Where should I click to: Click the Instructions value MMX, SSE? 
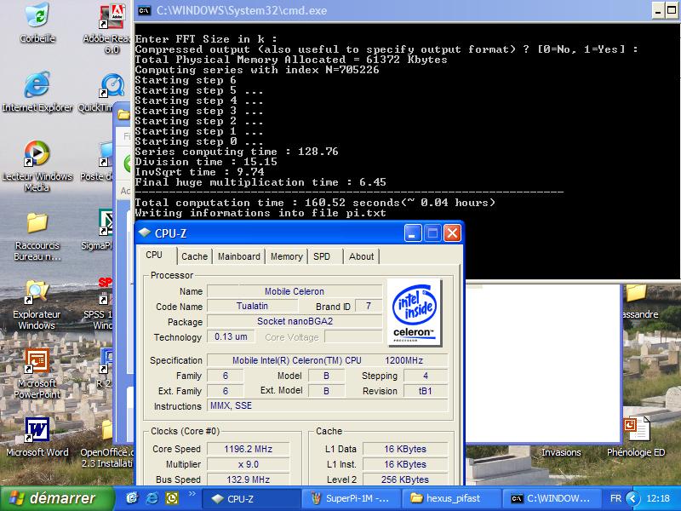328,405
